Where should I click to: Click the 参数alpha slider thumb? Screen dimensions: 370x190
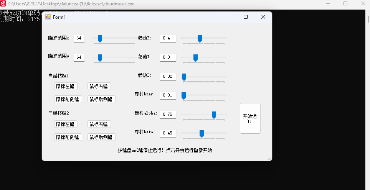click(x=214, y=115)
